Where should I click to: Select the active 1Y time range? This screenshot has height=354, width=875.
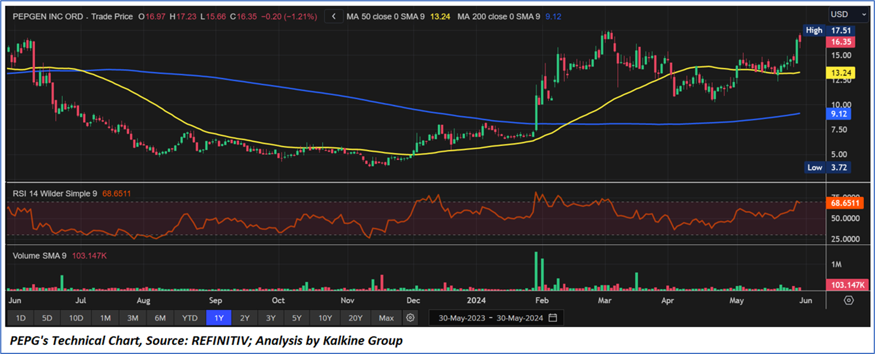click(218, 317)
